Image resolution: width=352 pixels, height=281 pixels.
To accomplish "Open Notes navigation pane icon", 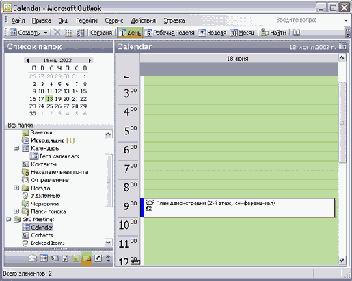I will (x=76, y=258).
